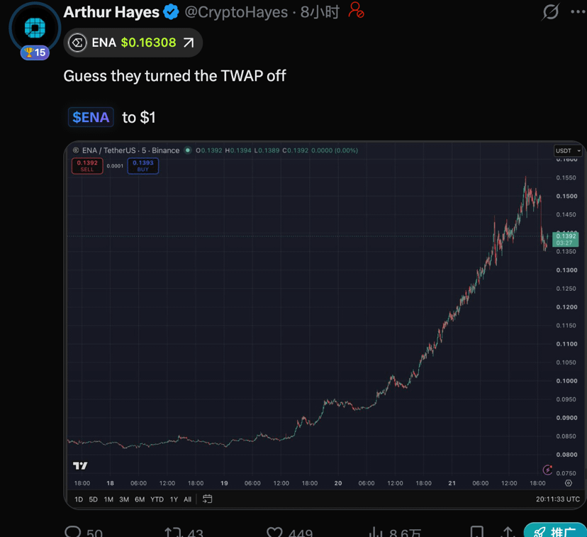
Task: Select the 1Y time range
Action: click(x=174, y=499)
